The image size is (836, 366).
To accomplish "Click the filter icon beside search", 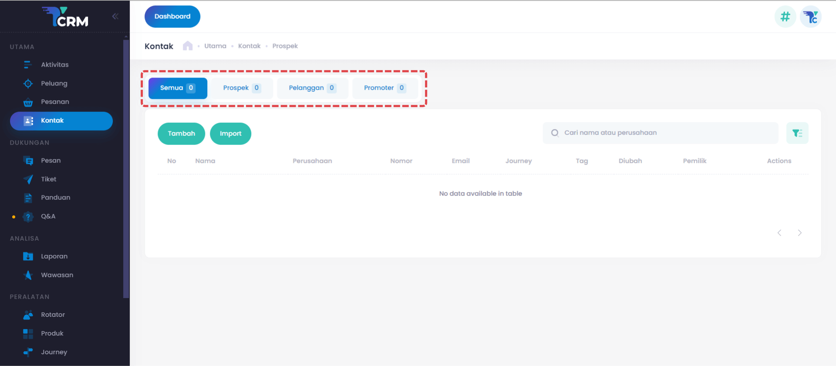I will pos(797,133).
